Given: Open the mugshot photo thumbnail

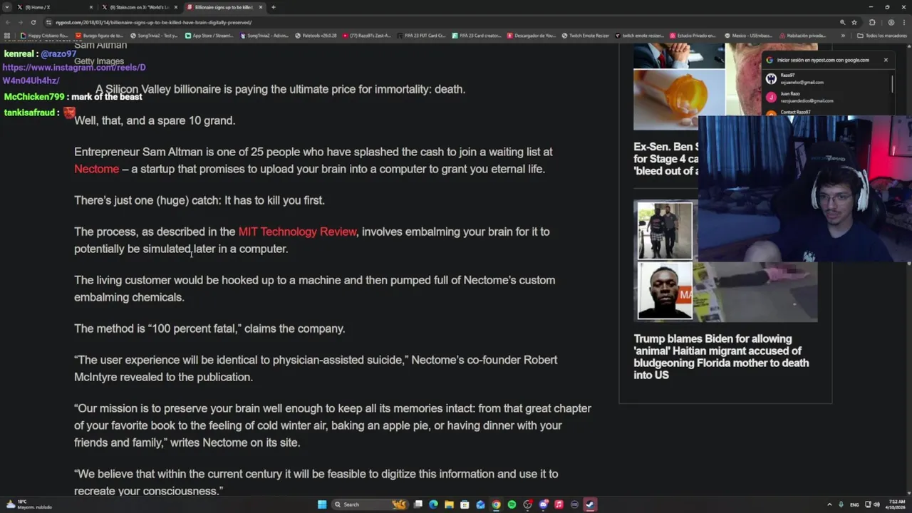Looking at the screenshot, I should [x=665, y=291].
